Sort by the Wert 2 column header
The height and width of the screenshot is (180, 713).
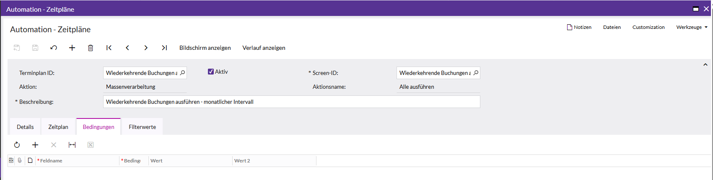(x=275, y=161)
